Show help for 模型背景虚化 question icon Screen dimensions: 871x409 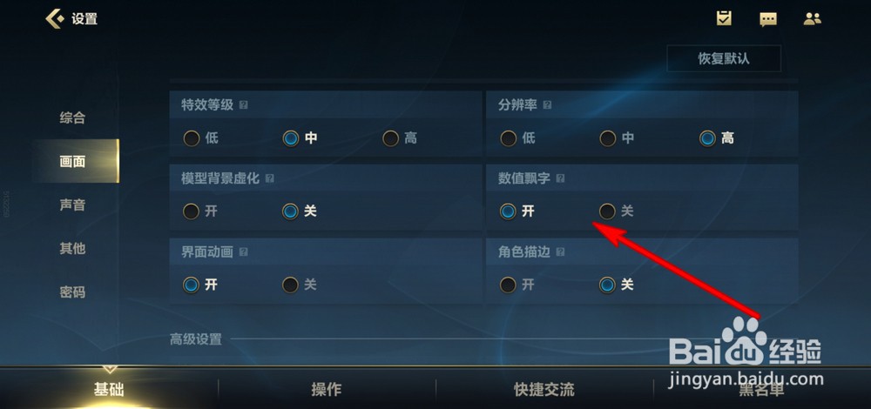(x=269, y=178)
